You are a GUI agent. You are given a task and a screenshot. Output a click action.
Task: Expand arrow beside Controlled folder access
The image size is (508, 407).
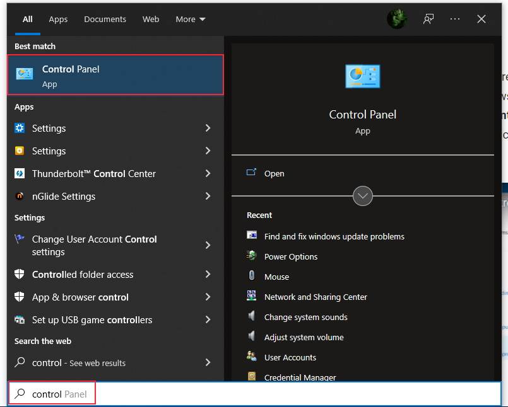point(208,275)
